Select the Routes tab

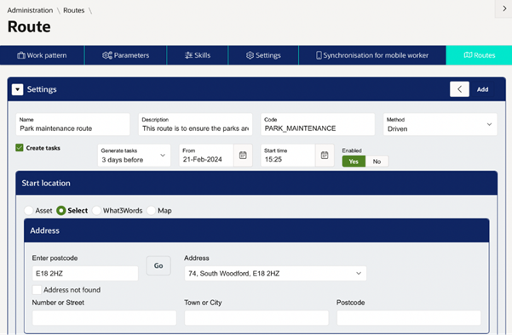tap(479, 55)
